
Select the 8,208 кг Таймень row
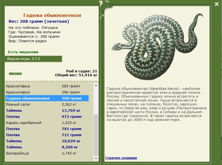coord(47,147)
